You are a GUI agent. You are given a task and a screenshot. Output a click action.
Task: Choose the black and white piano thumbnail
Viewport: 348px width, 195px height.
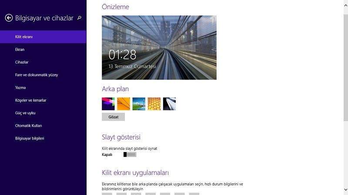(169, 104)
